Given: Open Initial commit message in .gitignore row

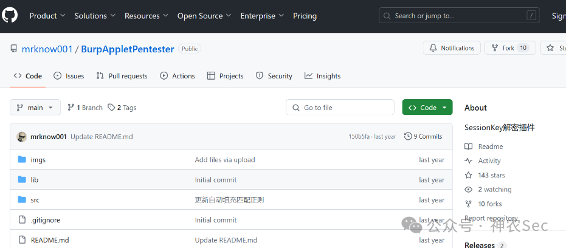Looking at the screenshot, I should 216,220.
